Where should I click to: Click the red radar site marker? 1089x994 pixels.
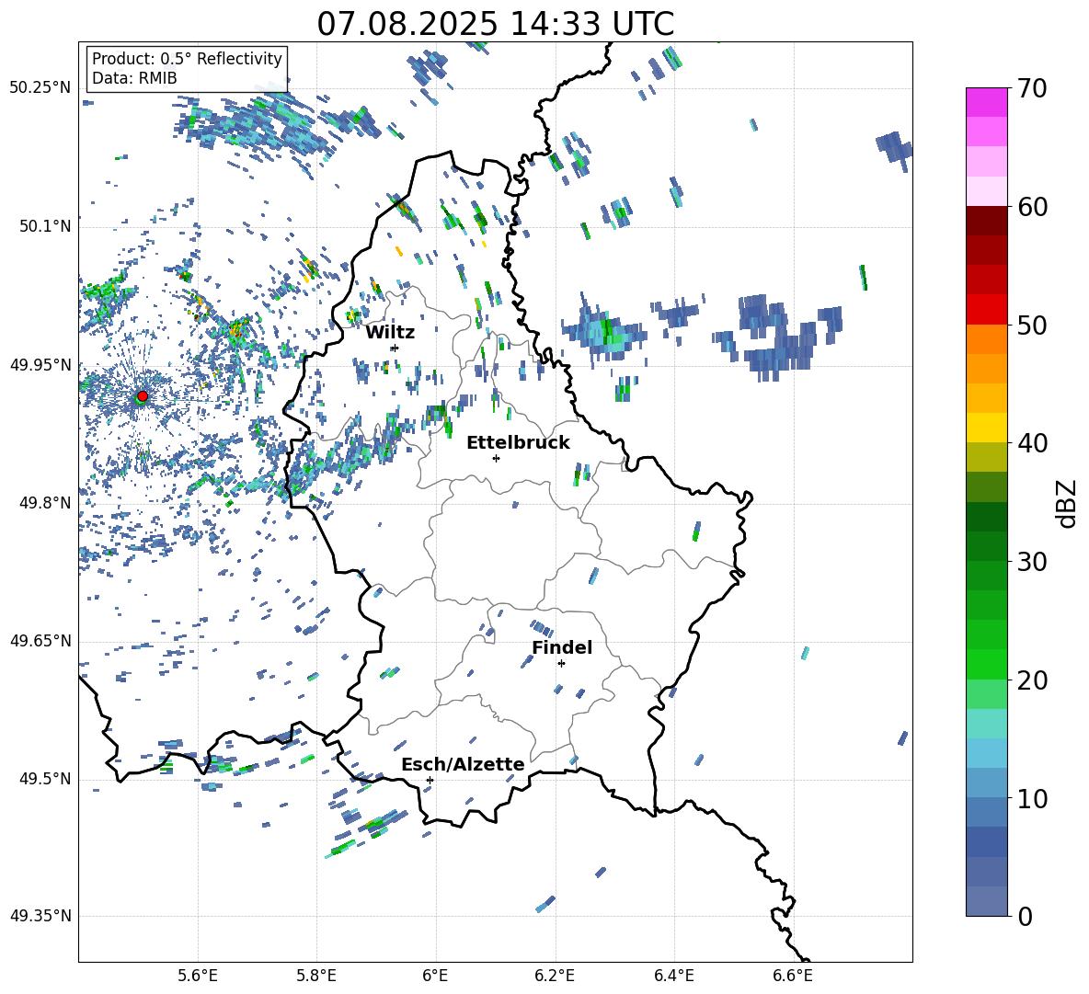click(x=143, y=395)
